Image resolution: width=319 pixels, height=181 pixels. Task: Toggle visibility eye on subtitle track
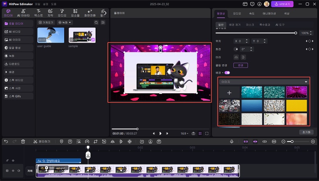pos(13,160)
